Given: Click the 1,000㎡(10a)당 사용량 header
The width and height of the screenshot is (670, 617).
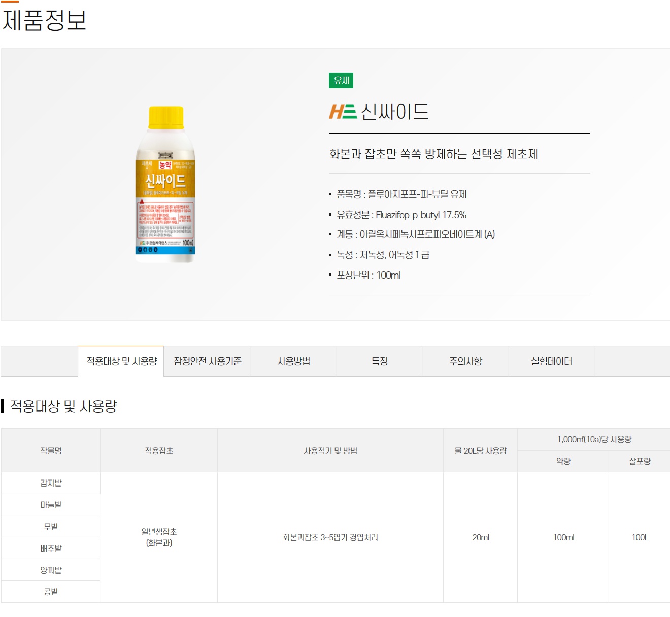Looking at the screenshot, I should coord(594,439).
